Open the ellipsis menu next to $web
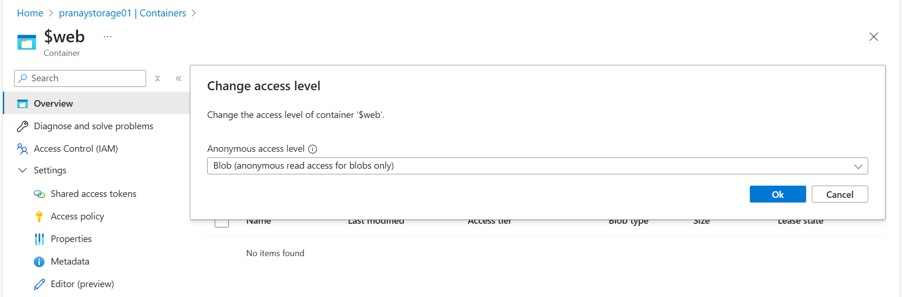902x297 pixels. [107, 36]
